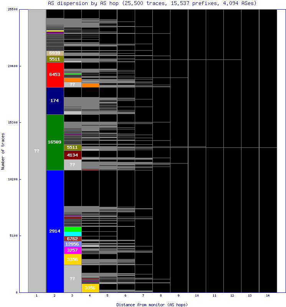Screen dimensions: 286x307
Task: Click the brown 6762 block
Action: pyautogui.click(x=73, y=239)
